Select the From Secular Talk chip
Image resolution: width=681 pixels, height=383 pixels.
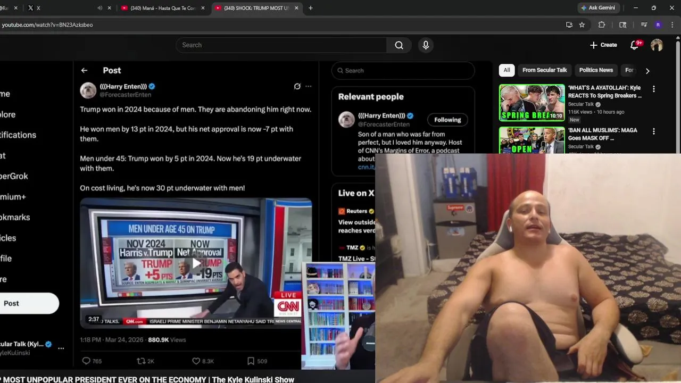544,70
